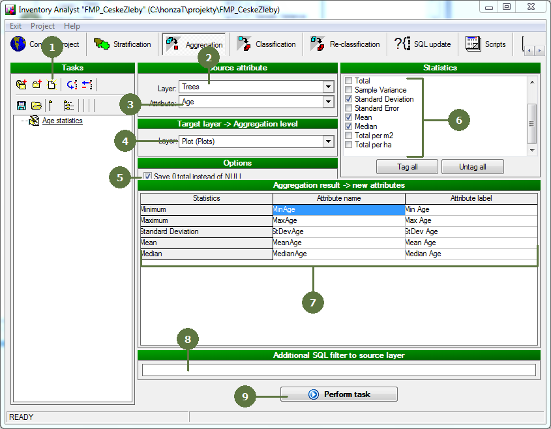Click the save tasks floppy disk icon

click(x=22, y=105)
